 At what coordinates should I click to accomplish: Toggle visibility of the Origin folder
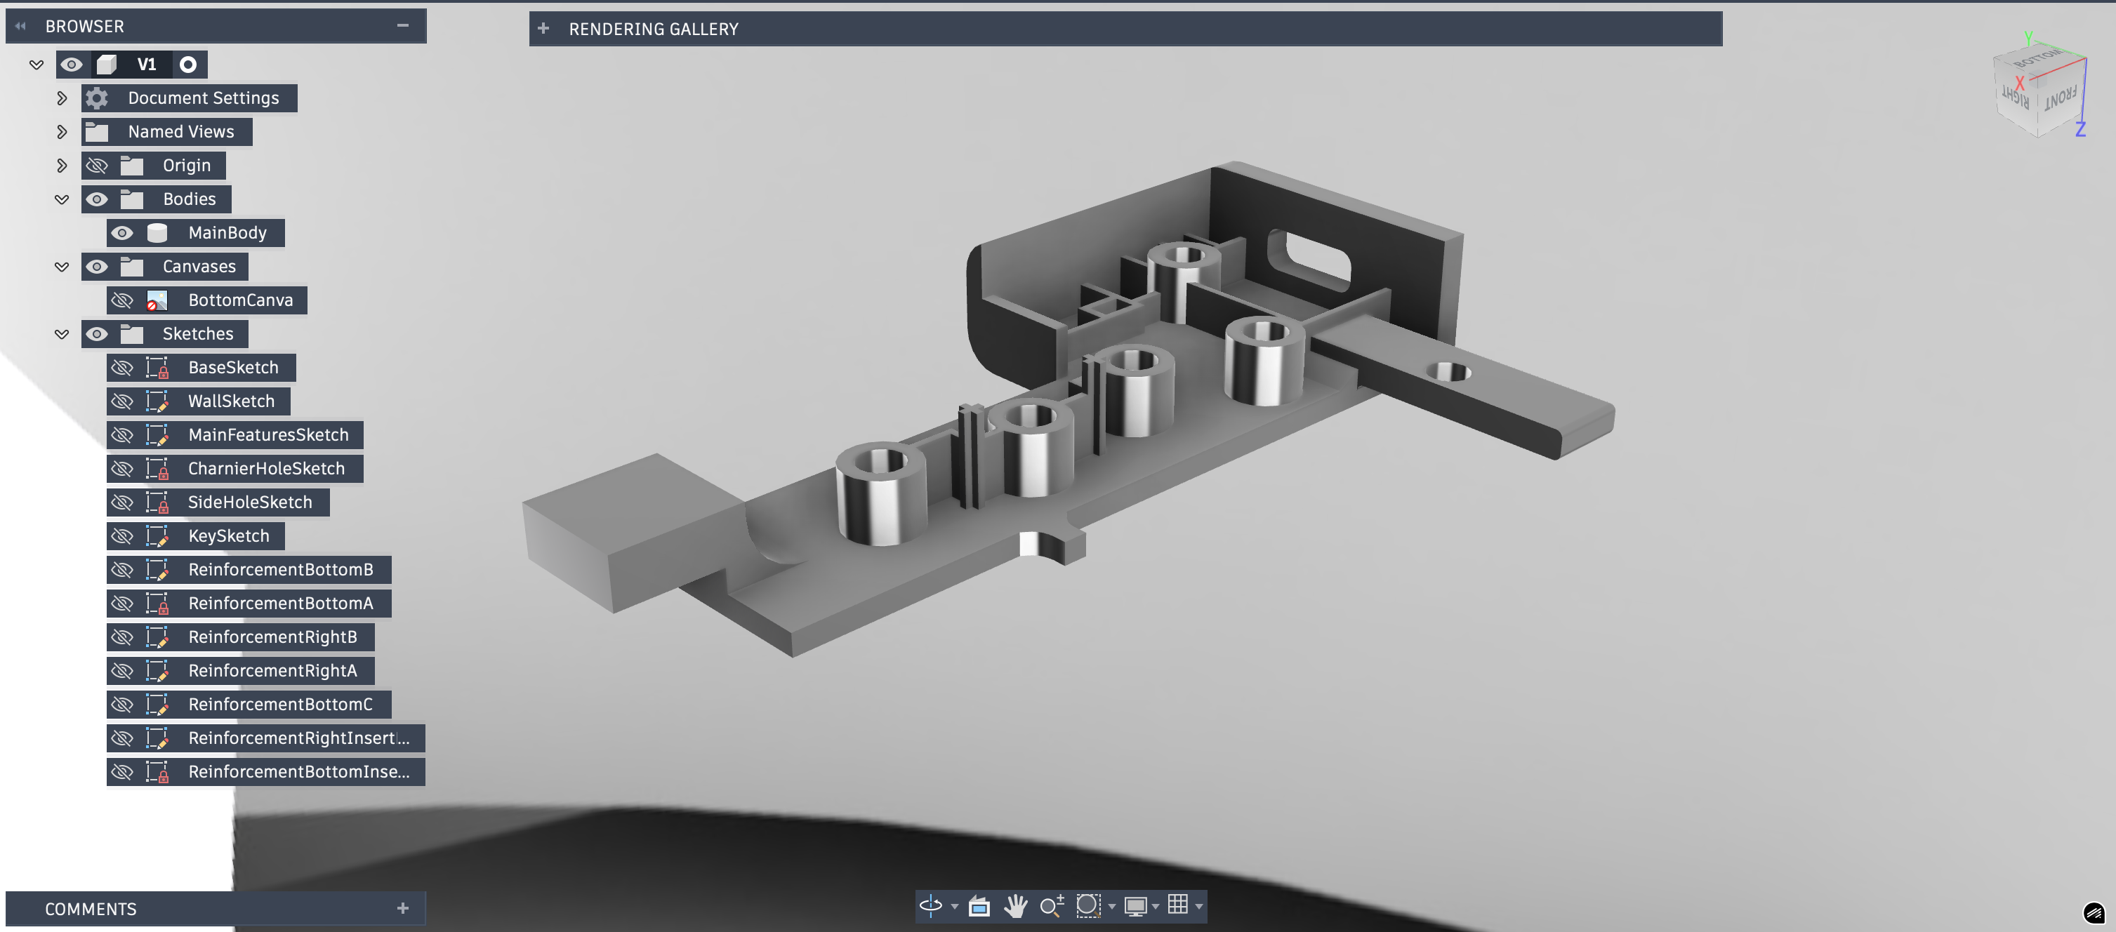pos(97,166)
